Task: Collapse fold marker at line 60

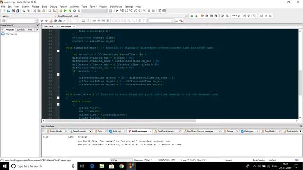Action: (58, 98)
